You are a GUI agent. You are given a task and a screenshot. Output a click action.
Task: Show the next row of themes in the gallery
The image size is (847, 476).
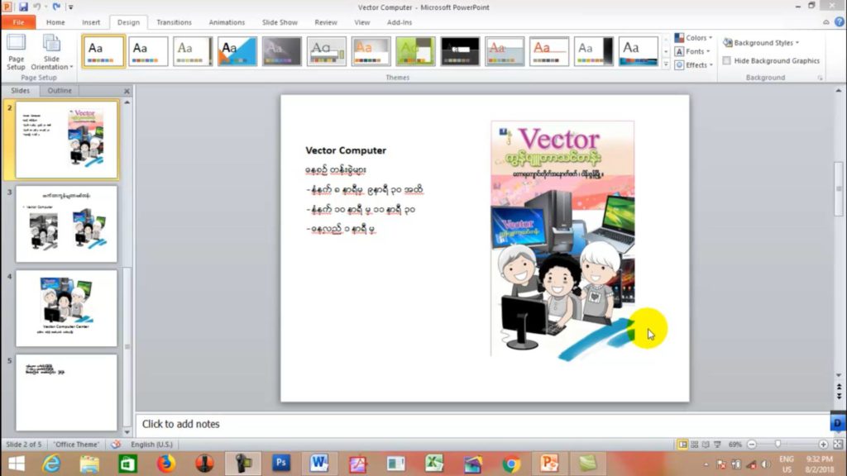coord(666,52)
